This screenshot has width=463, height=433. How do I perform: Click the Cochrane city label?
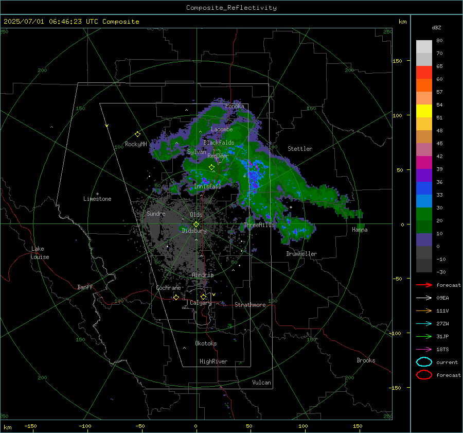pyautogui.click(x=168, y=288)
